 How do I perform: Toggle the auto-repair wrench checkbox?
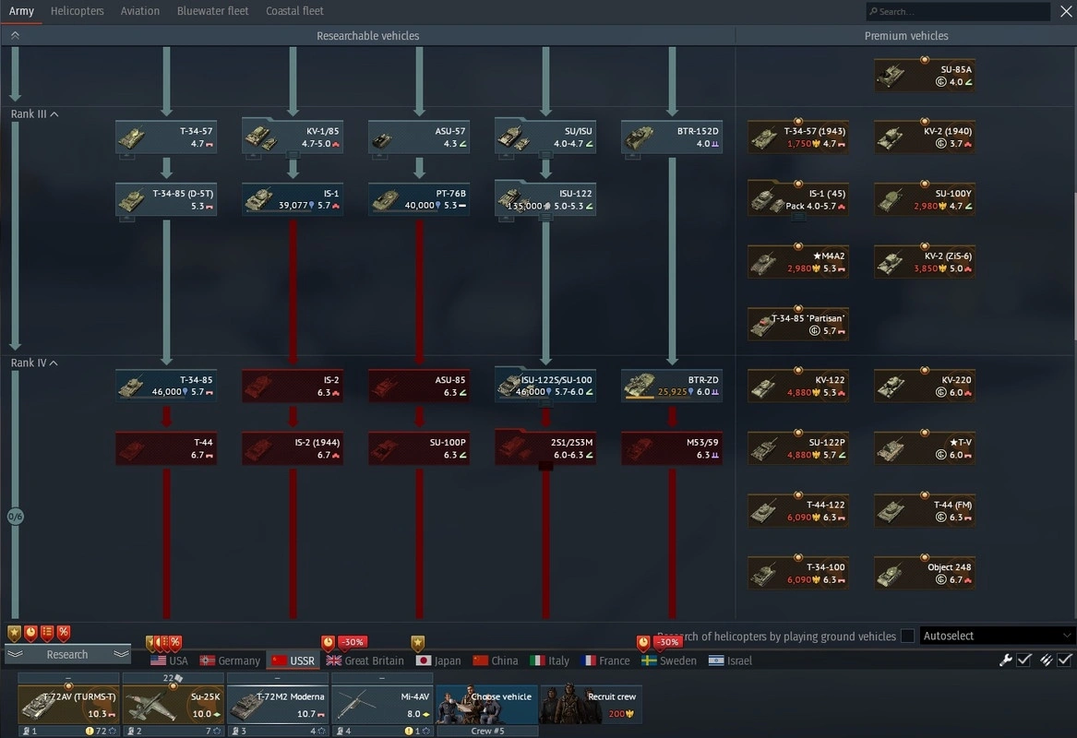(1023, 661)
